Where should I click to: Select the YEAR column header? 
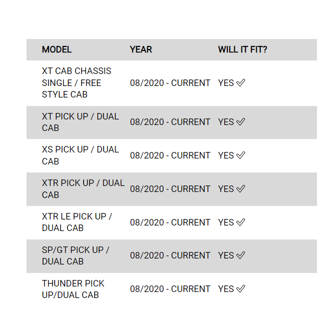coord(141,49)
